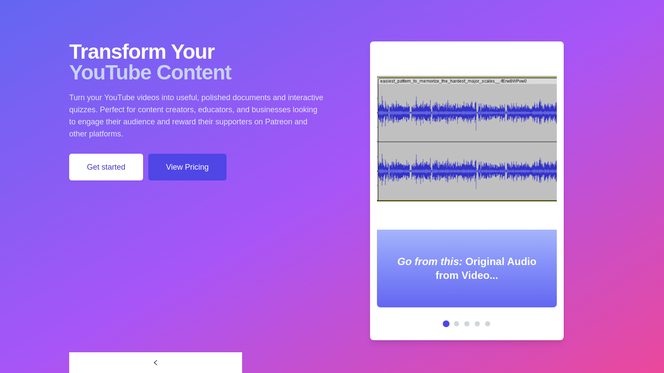Click the Get started button
Image resolution: width=664 pixels, height=373 pixels.
click(x=106, y=167)
